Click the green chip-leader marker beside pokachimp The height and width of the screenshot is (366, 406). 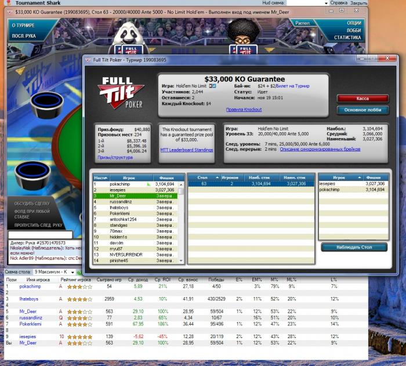[148, 184]
